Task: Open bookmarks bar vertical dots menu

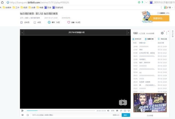Action: point(161,7)
